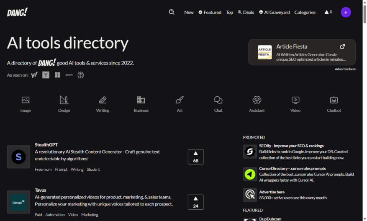Click Advertise here under the ad card

pos(345,69)
